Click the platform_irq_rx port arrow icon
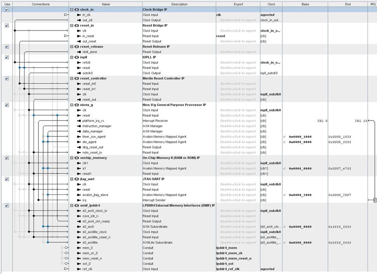Image resolution: width=377 pixels, height=274 pixels. pyautogui.click(x=79, y=121)
